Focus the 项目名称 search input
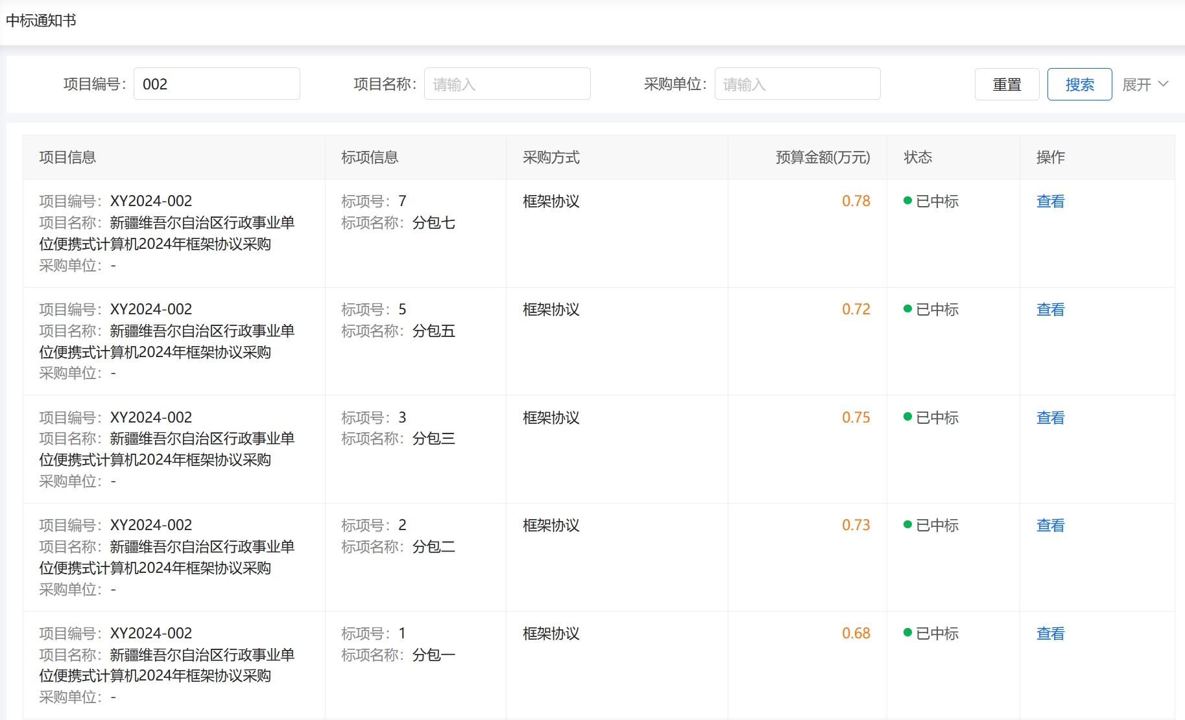 pos(507,84)
